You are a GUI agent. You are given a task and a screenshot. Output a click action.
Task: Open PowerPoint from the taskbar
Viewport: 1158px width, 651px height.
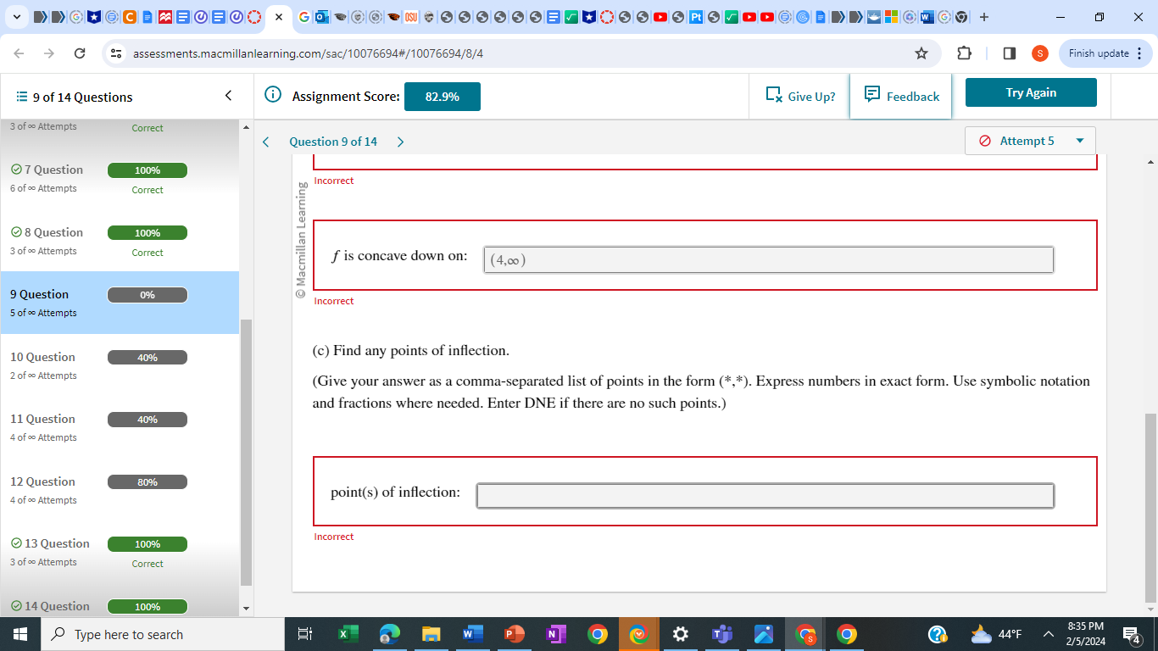click(514, 634)
